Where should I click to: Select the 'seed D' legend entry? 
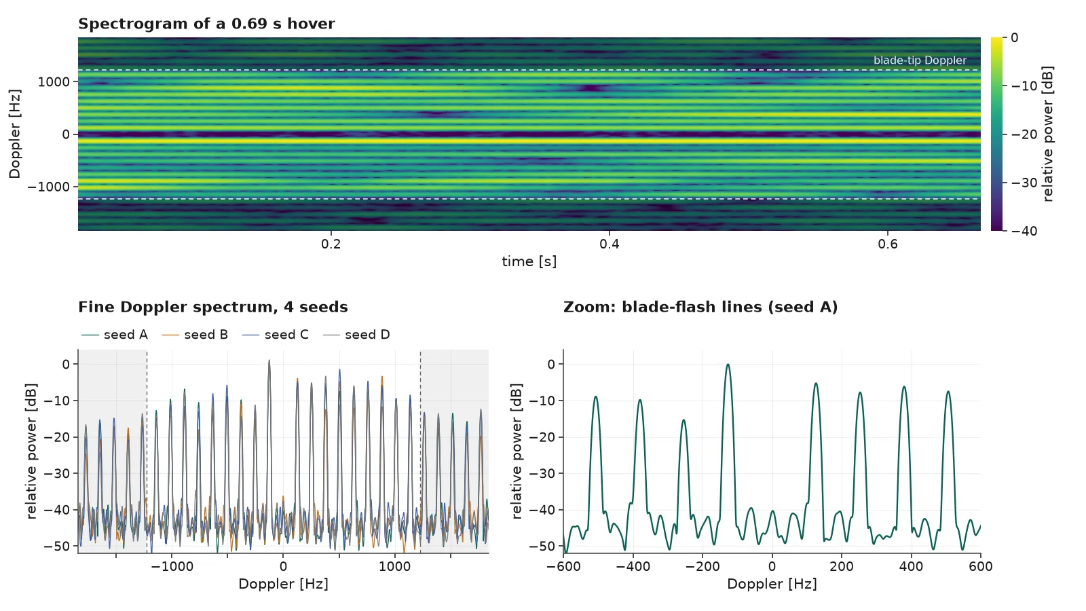pyautogui.click(x=356, y=335)
